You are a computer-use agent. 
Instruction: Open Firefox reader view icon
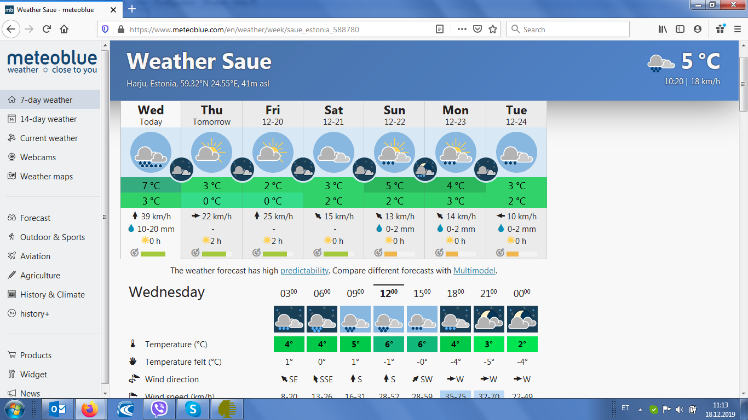[x=439, y=30]
